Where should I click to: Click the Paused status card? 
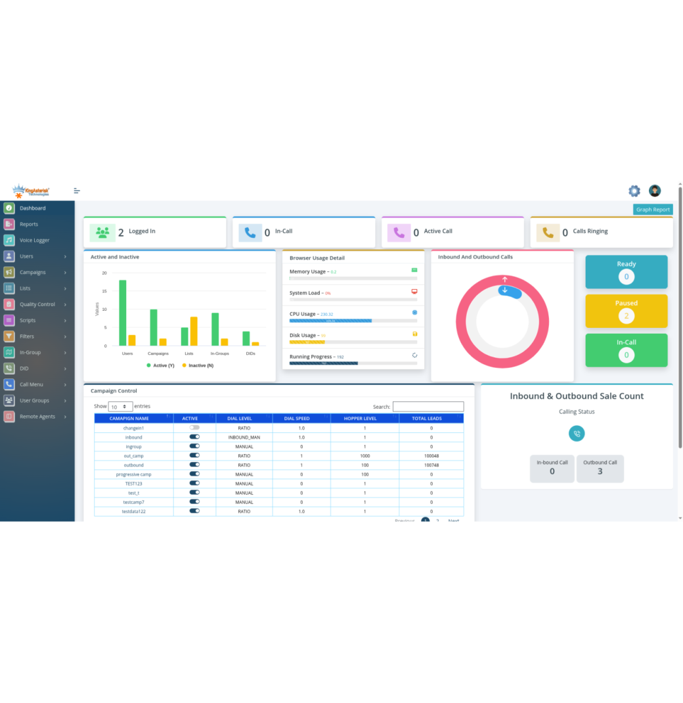point(626,311)
